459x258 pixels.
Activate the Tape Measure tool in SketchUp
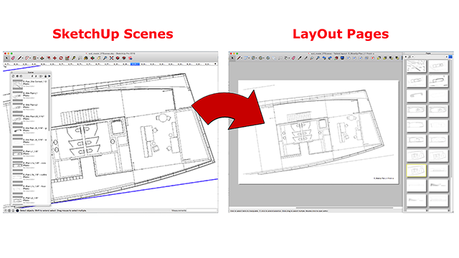[73, 58]
